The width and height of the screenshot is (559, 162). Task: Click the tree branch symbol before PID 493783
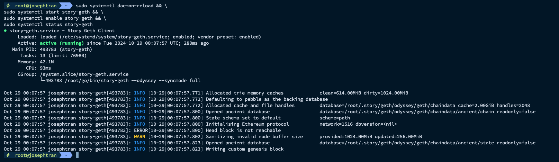coord(43,80)
